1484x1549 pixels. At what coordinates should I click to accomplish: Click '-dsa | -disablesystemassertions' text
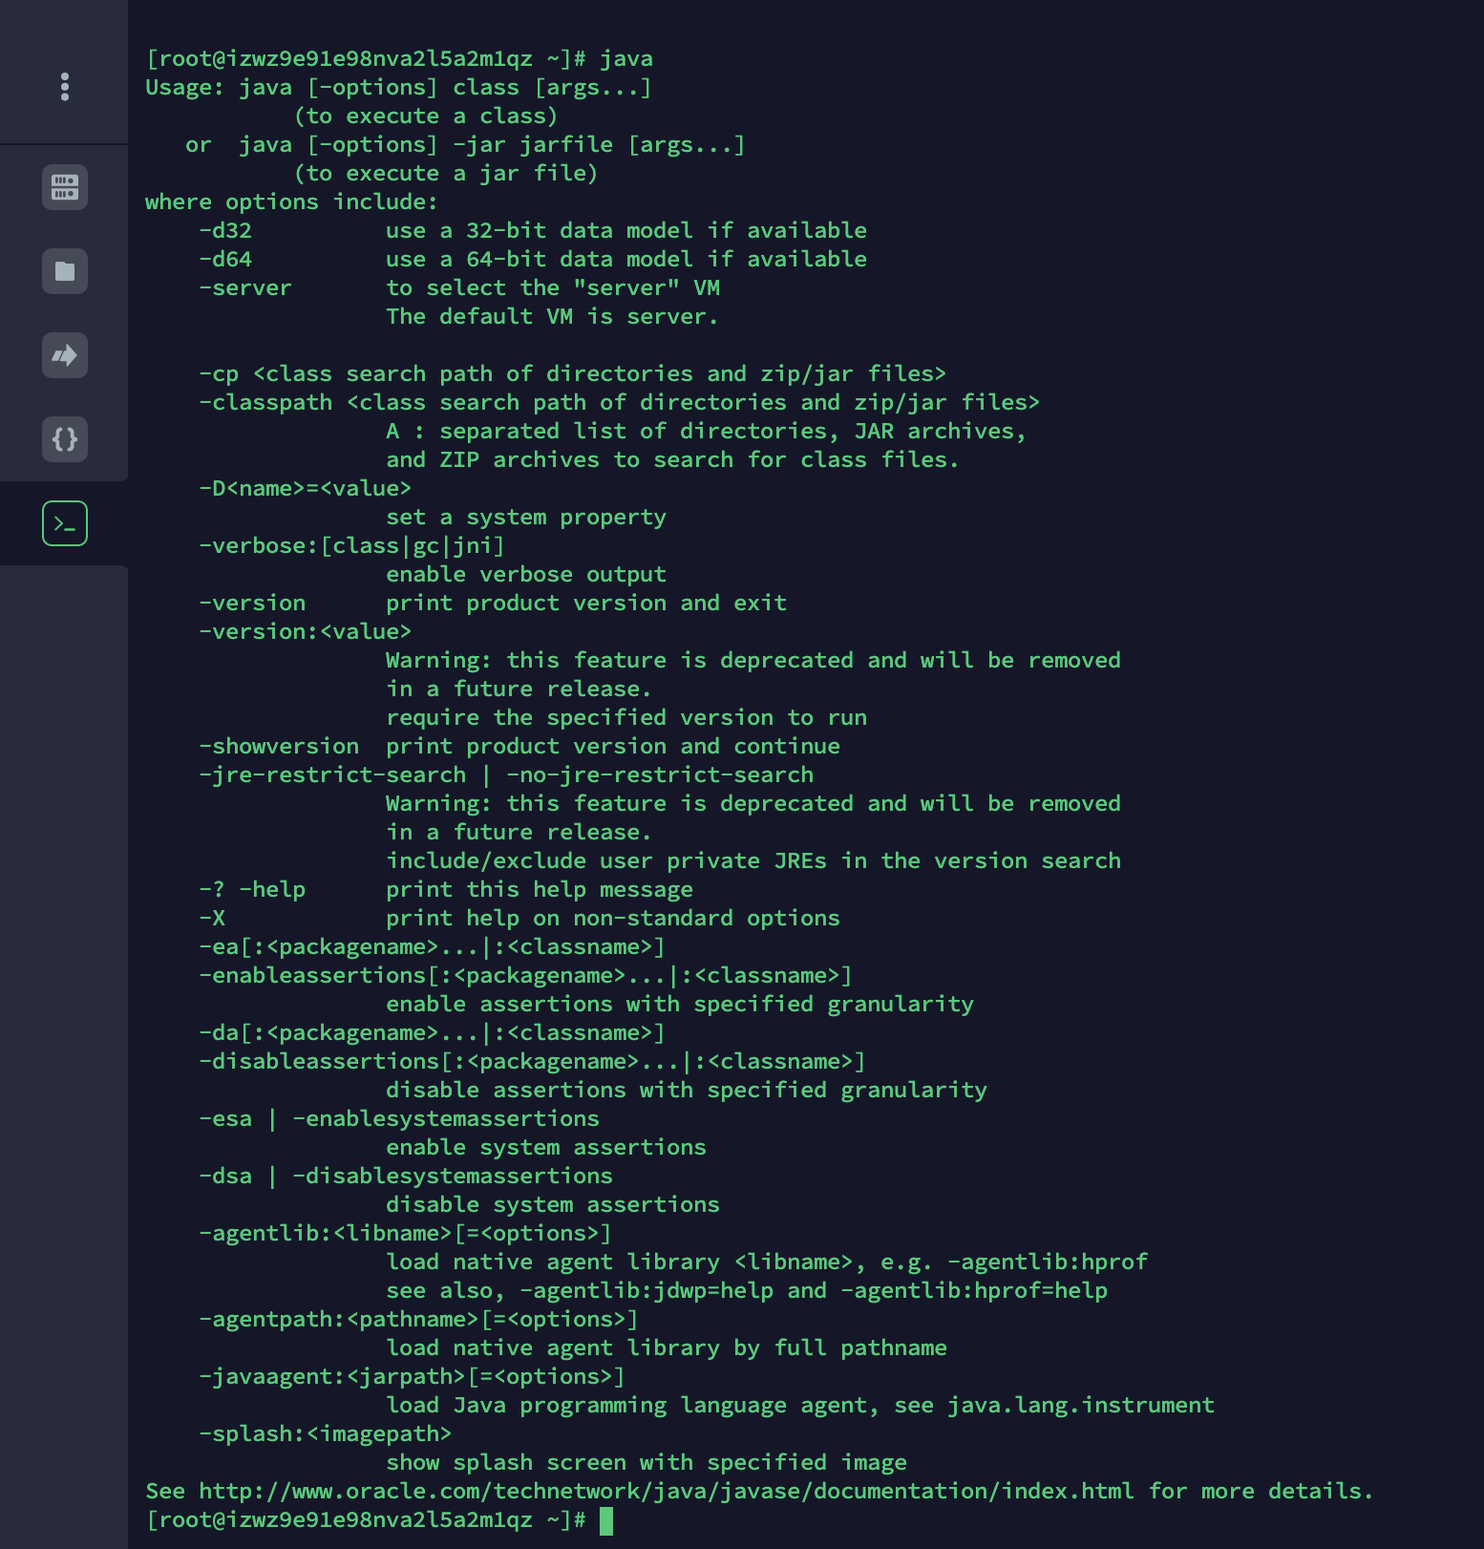(x=406, y=1176)
